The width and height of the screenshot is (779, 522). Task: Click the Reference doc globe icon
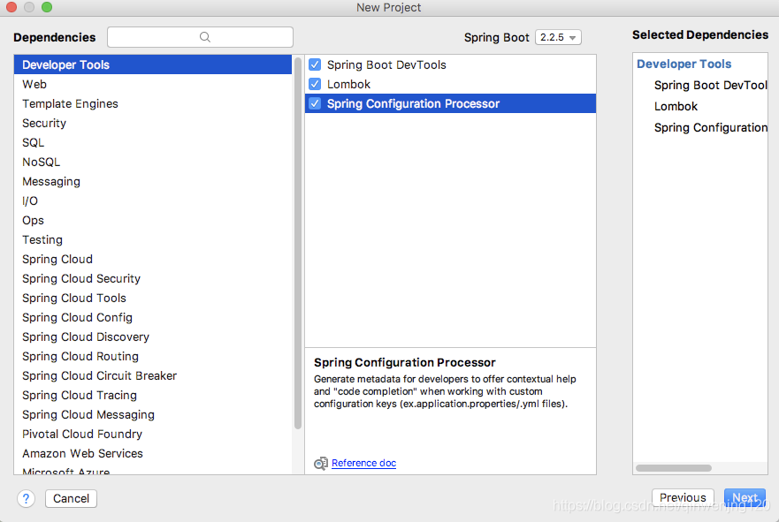(x=321, y=463)
